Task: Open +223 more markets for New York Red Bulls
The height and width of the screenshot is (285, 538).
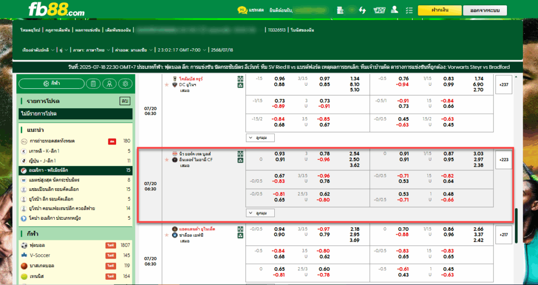Action: coord(504,160)
